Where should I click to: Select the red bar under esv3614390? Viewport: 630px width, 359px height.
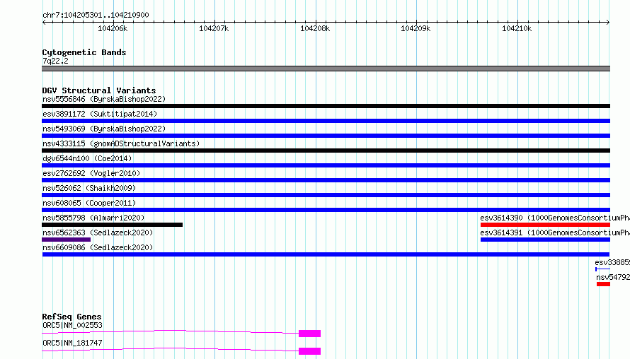(x=545, y=225)
